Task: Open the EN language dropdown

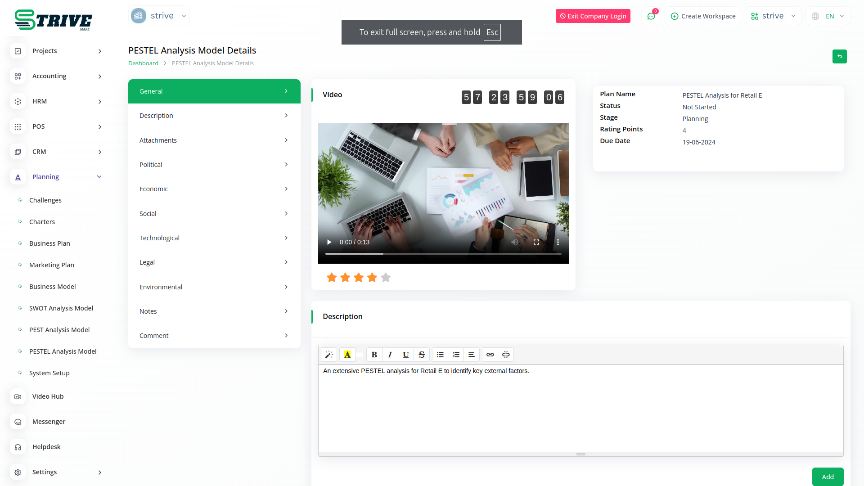Action: pos(828,16)
